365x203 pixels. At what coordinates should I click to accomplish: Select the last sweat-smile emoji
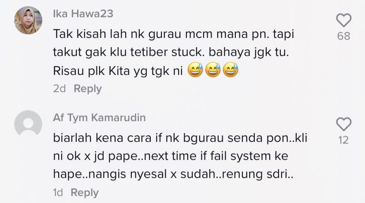[x=231, y=70]
